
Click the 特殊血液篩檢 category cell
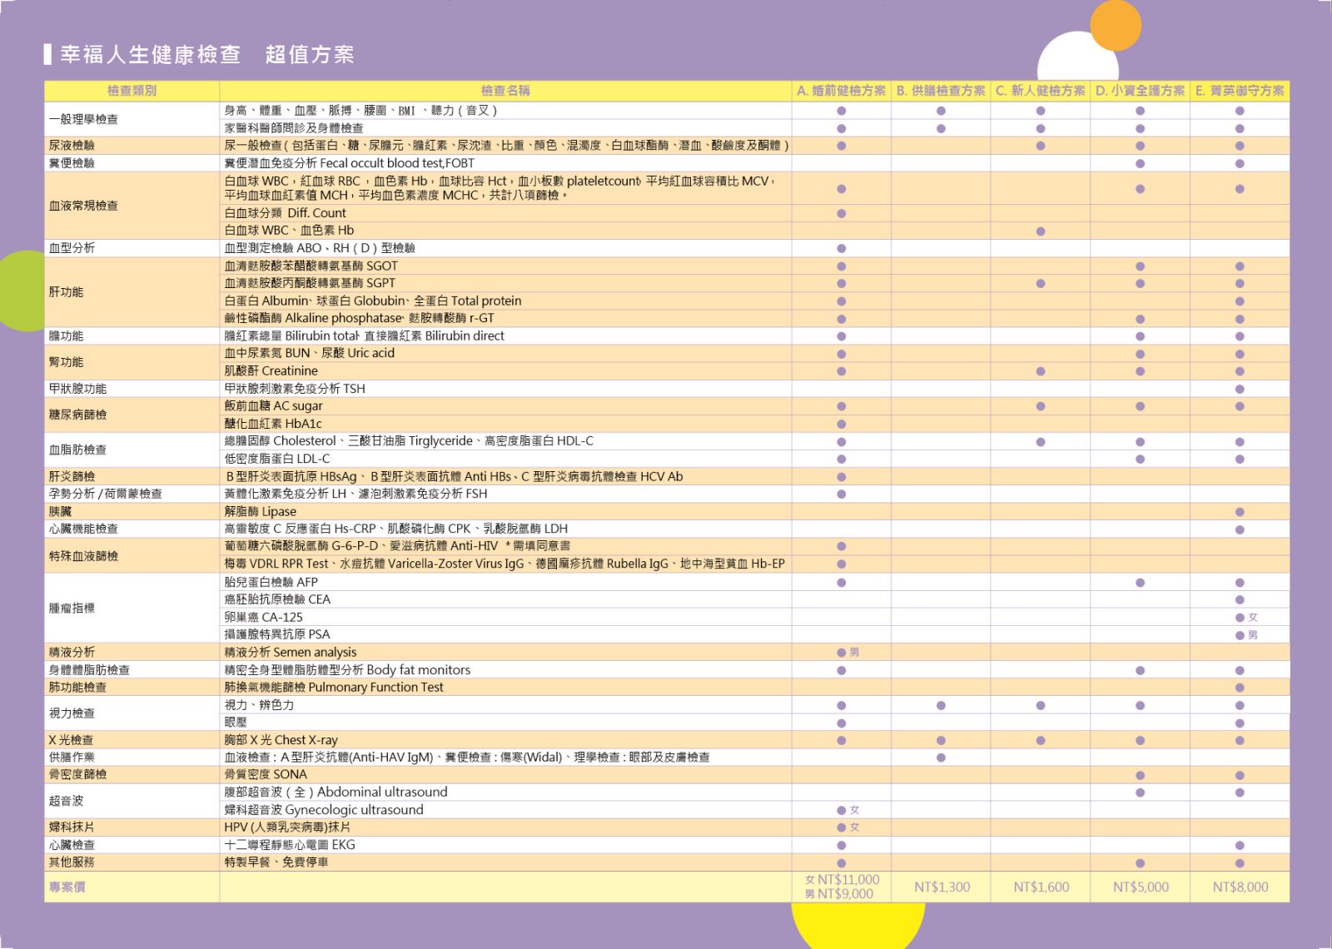tap(132, 555)
